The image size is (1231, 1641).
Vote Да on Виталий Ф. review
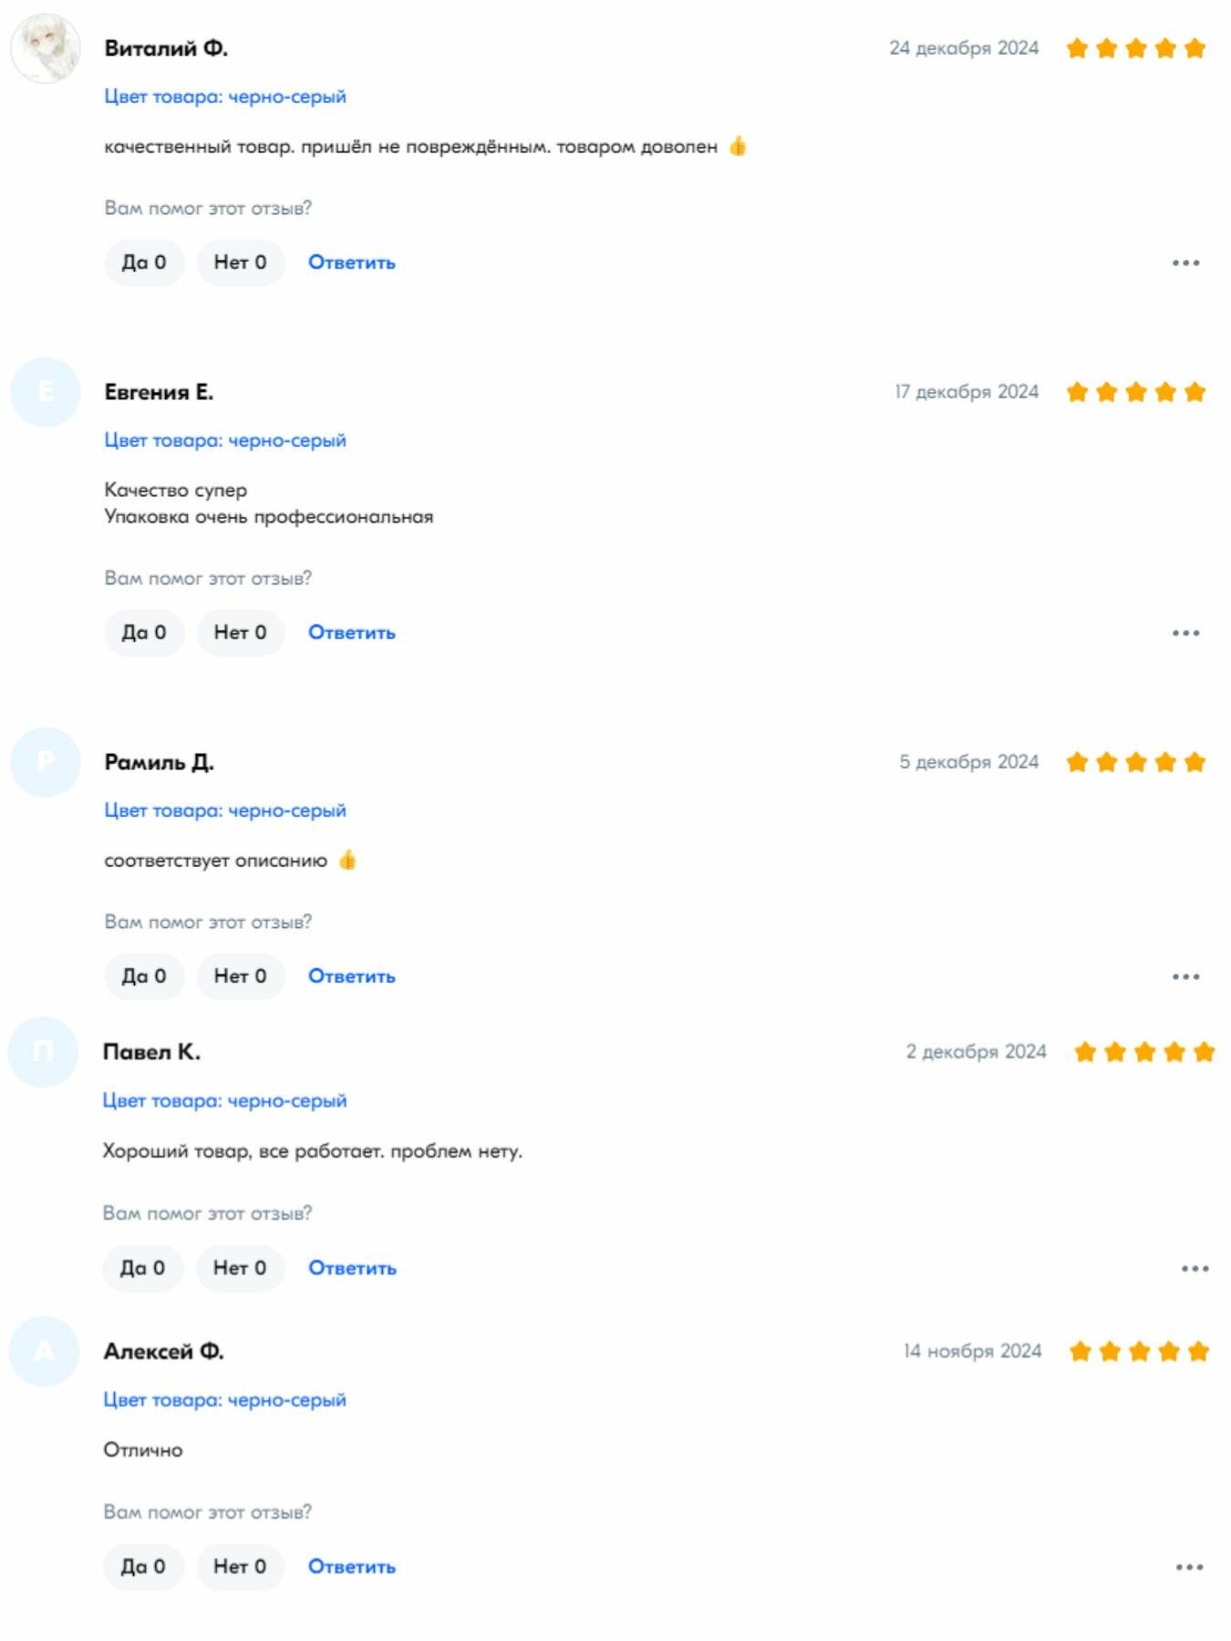(144, 263)
